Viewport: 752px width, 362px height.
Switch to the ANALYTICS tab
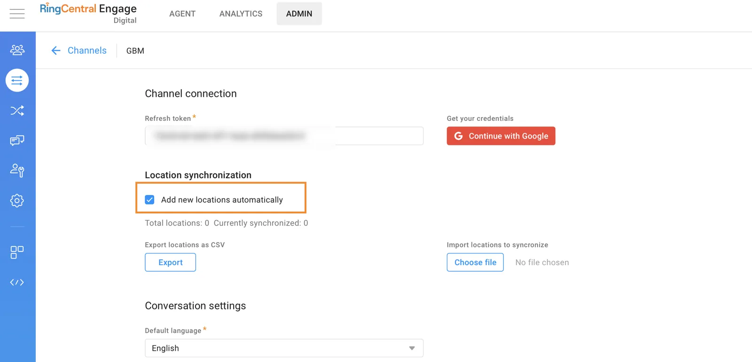click(x=241, y=14)
